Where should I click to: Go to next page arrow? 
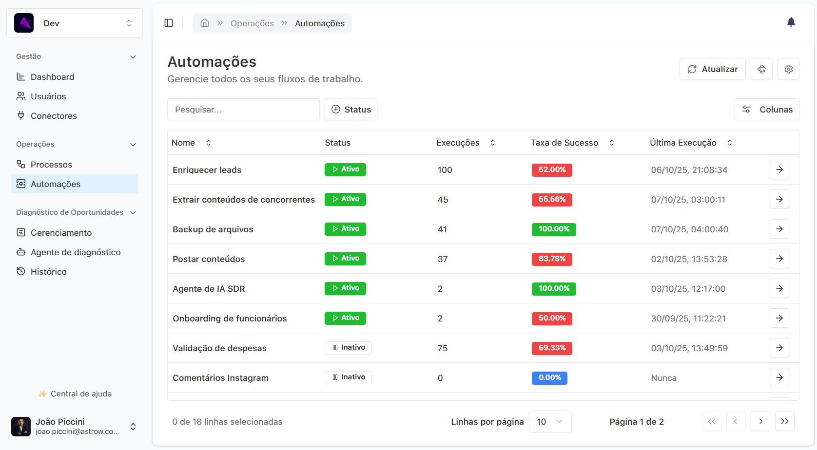click(760, 421)
